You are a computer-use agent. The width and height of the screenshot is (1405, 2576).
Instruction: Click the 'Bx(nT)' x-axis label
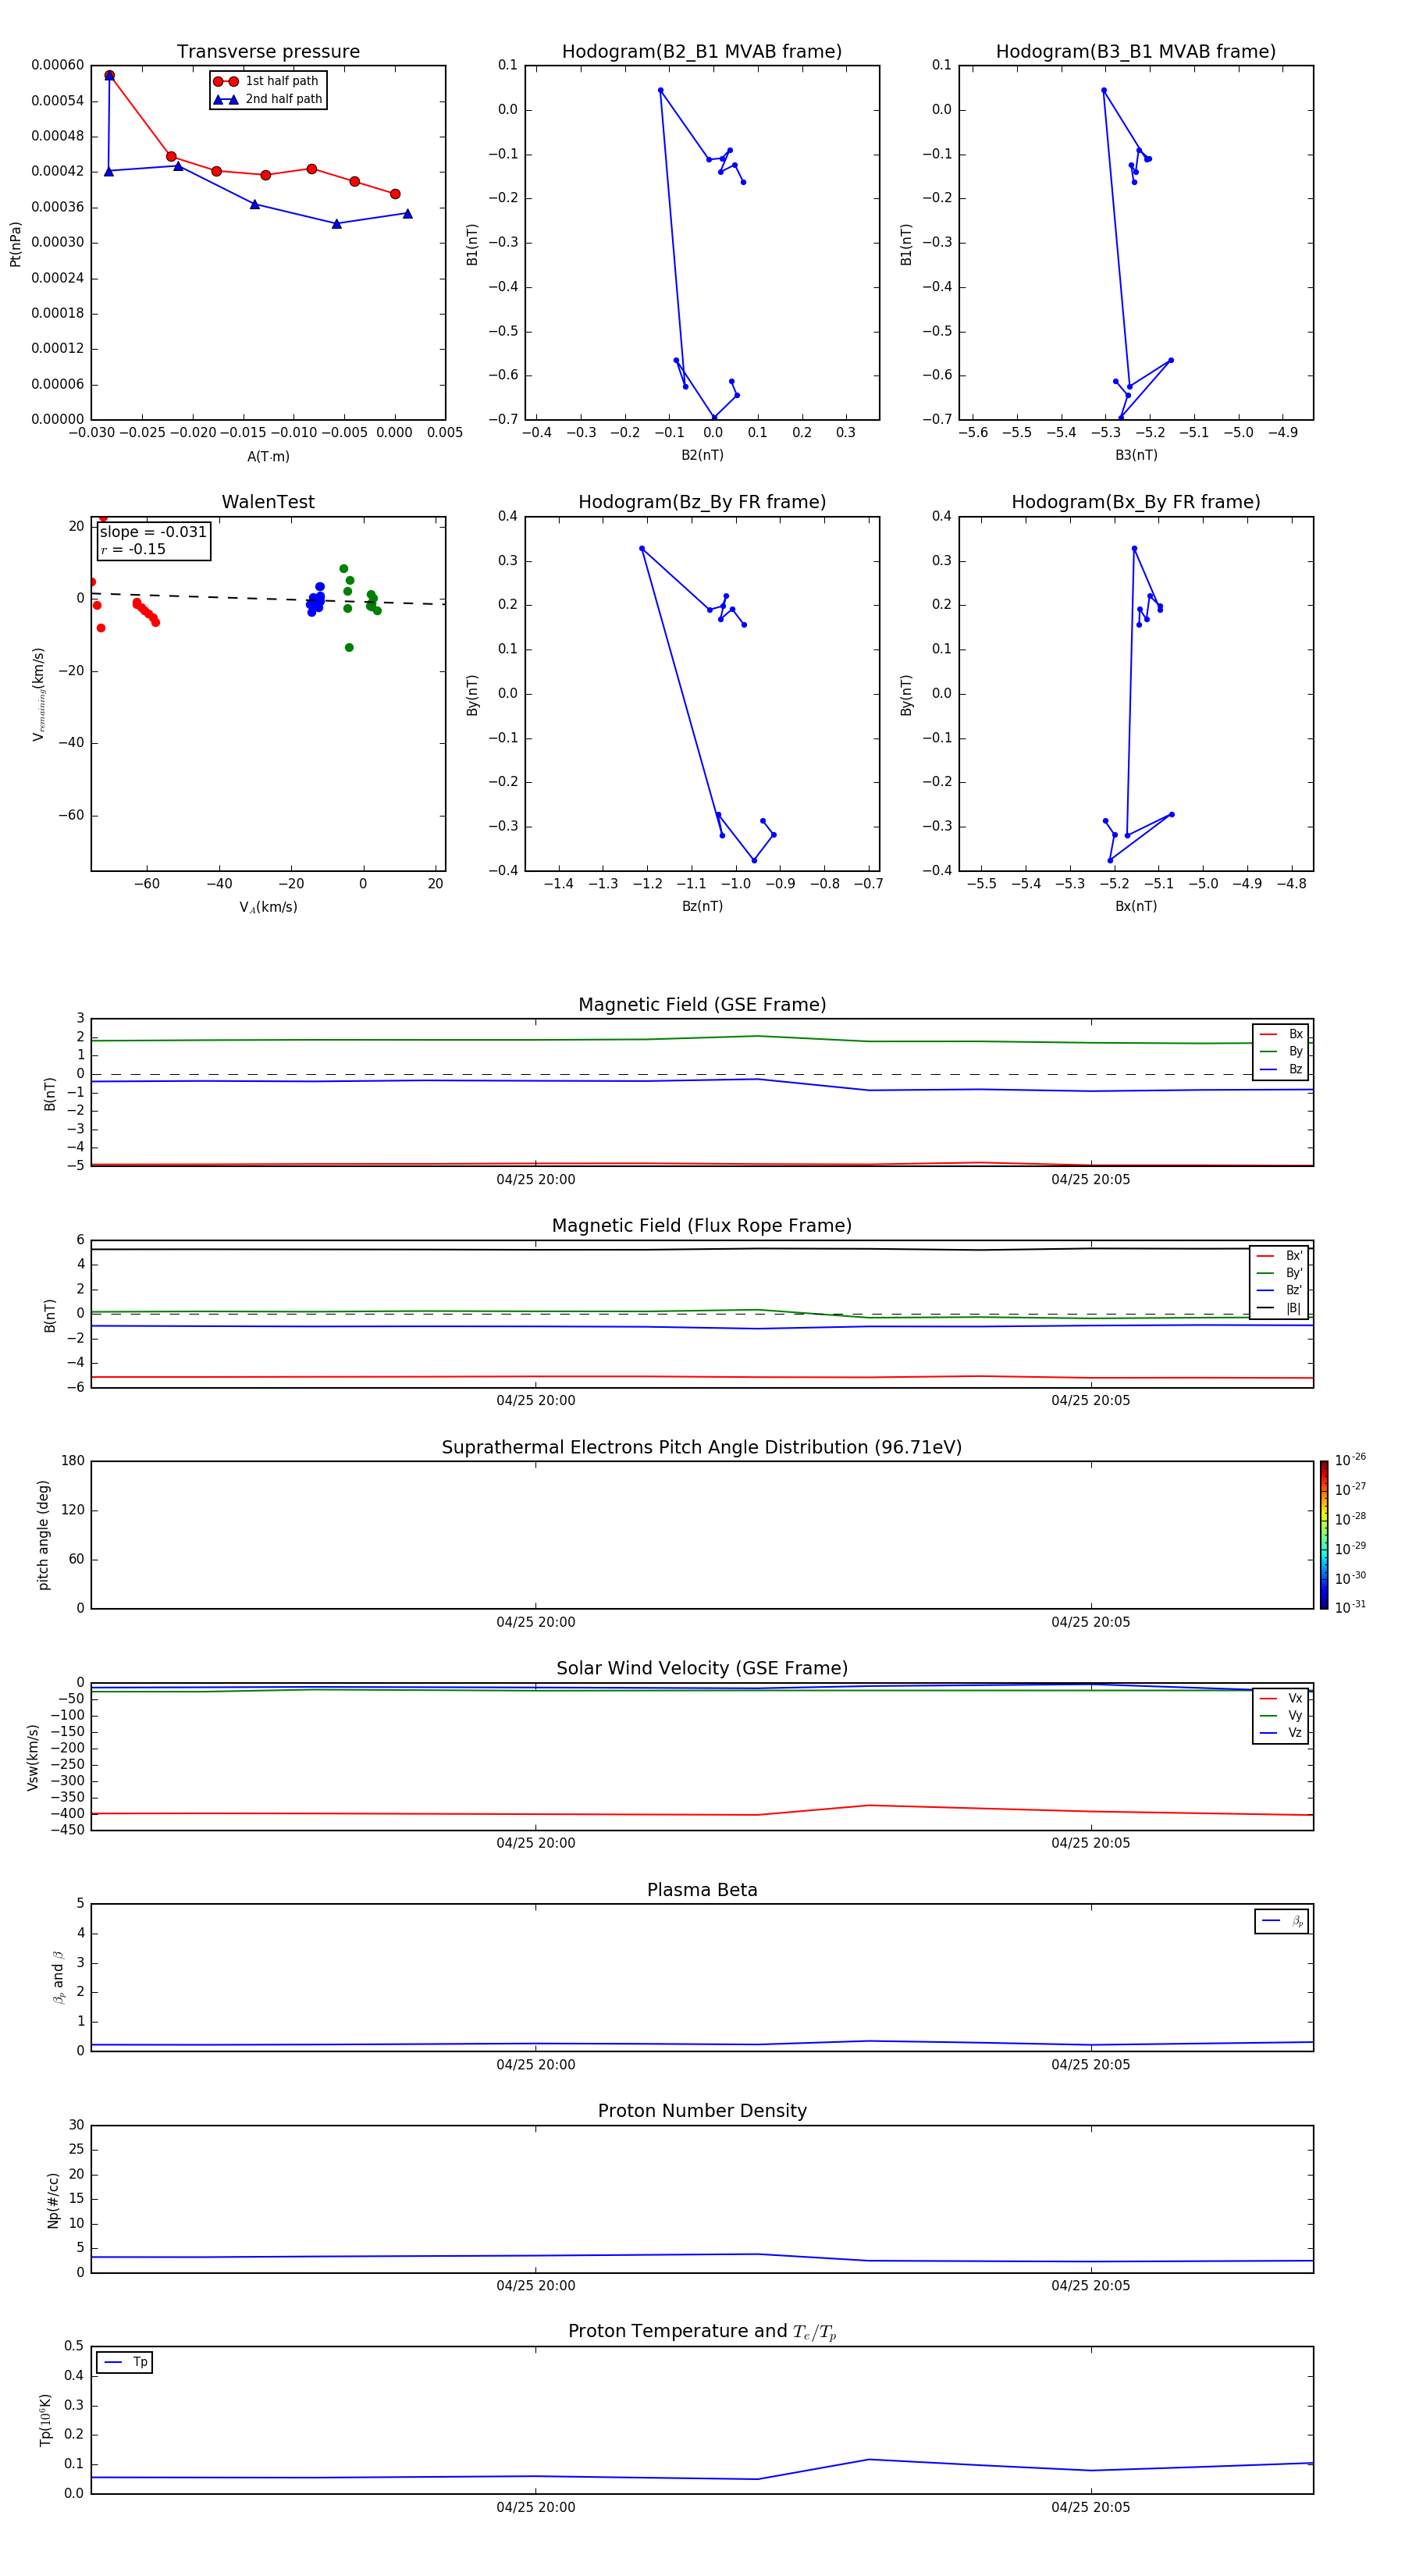1136,906
